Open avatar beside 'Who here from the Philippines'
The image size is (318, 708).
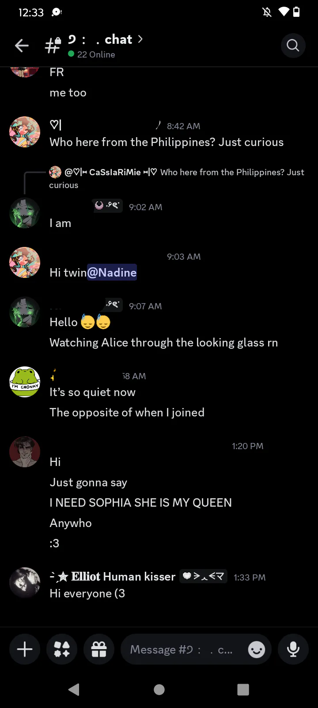coord(25,132)
